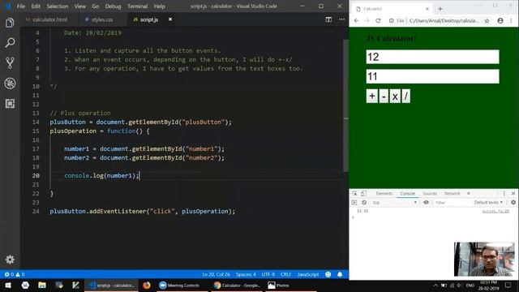Open the JavaScript context 'top' dropdown
The height and width of the screenshot is (292, 519).
point(394,202)
